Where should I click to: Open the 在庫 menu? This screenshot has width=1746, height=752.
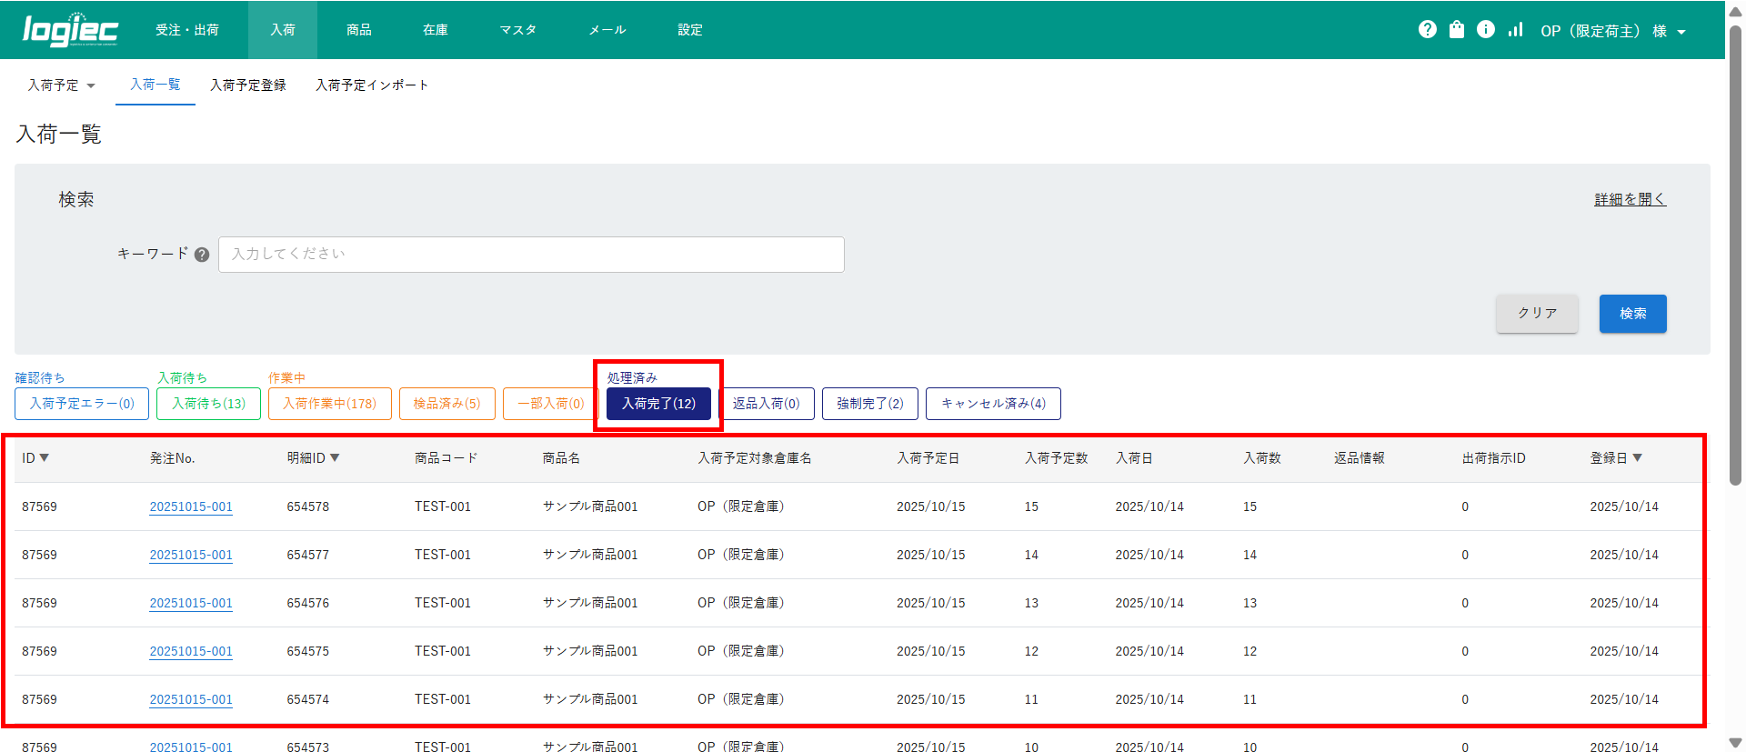tap(435, 30)
